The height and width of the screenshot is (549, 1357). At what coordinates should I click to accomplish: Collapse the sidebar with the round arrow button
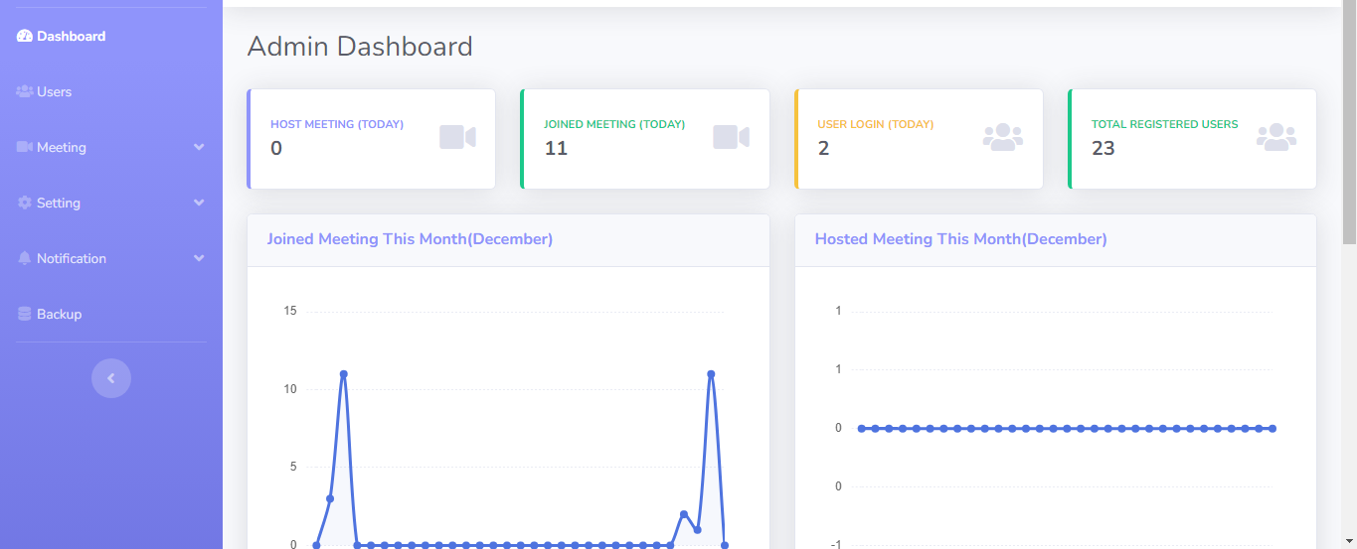pos(111,378)
